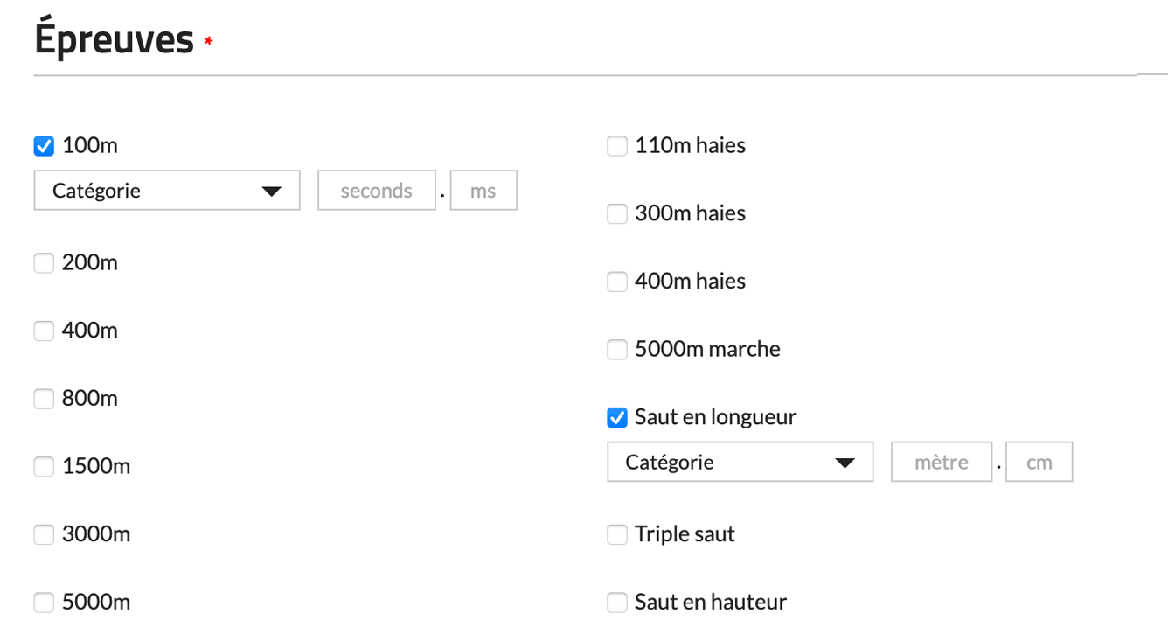1168x641 pixels.
Task: Check the 3000m event checkbox
Action: click(x=44, y=534)
